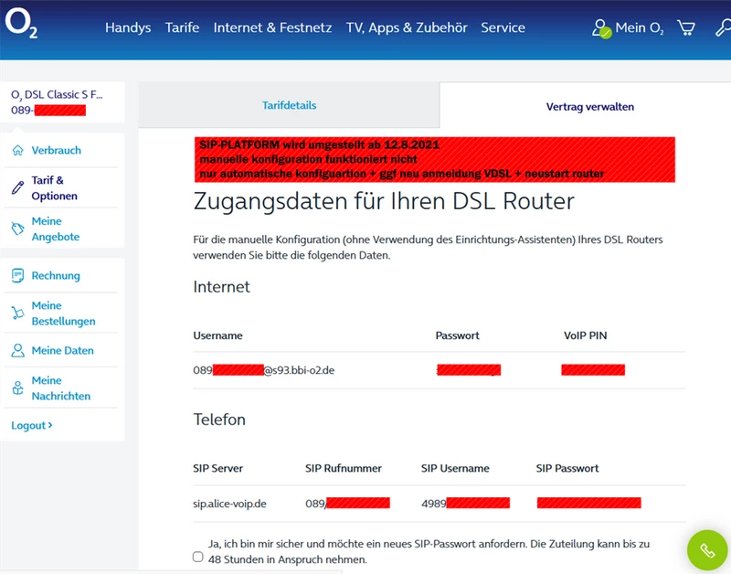Click the search magnifier icon

pos(723,28)
